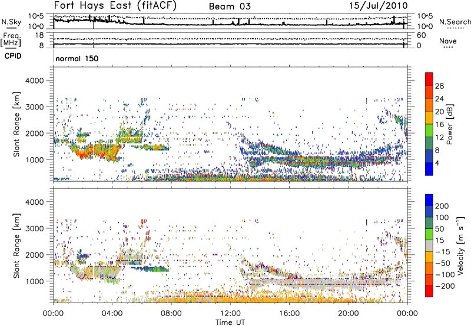Click the "Freq. [MHz]" axis label
This screenshot has width=471, height=326.
(11, 39)
